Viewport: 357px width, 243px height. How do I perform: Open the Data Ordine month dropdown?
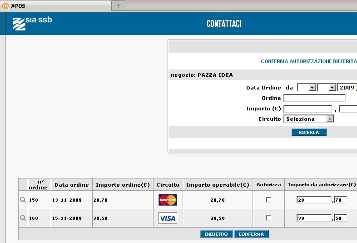click(327, 88)
